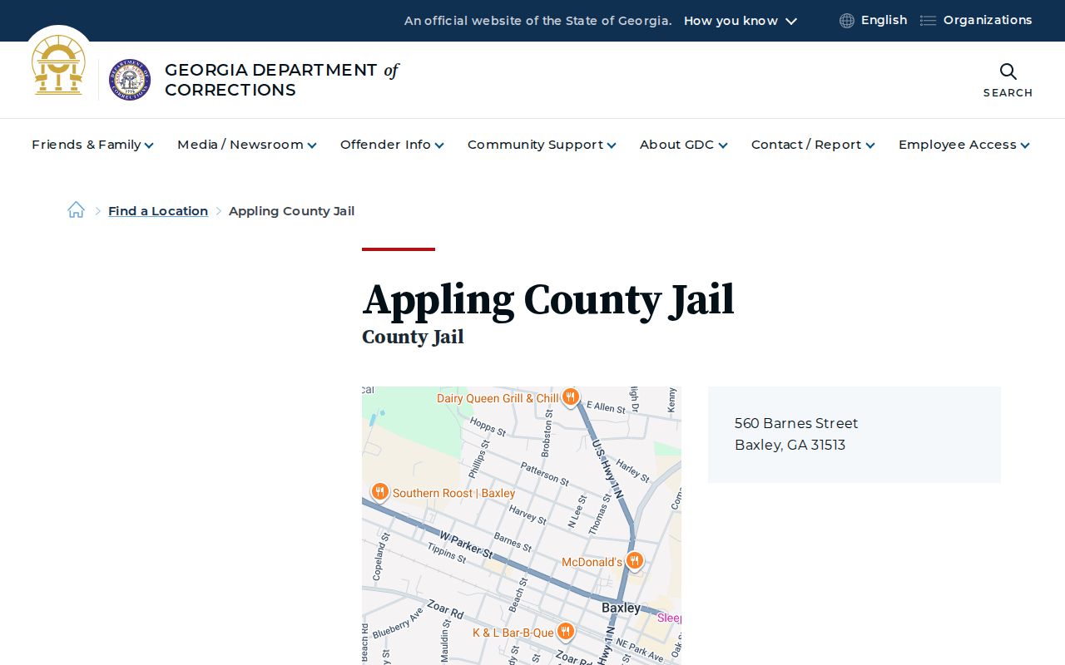Open the Employee Access menu
The image size is (1065, 665).
(963, 145)
